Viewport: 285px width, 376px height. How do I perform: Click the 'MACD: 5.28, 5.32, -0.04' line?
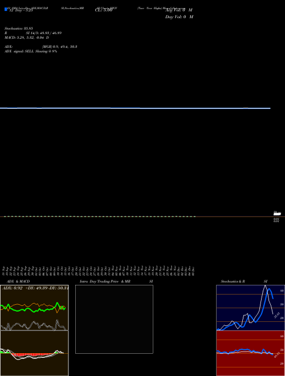click(x=25, y=38)
